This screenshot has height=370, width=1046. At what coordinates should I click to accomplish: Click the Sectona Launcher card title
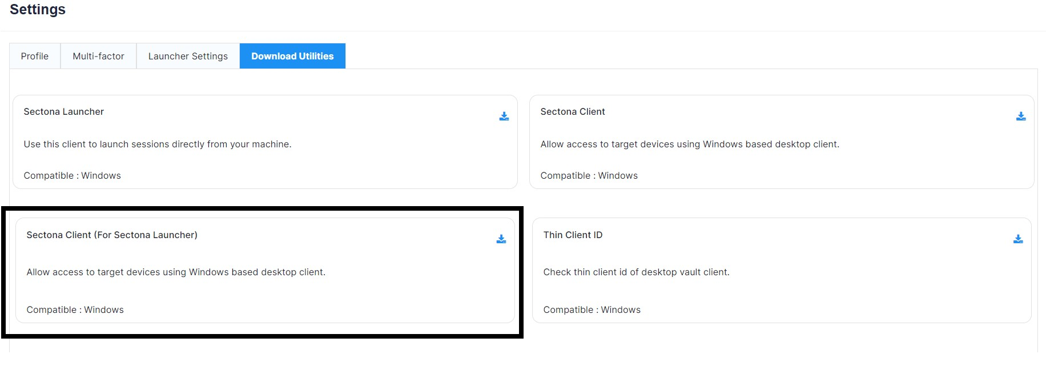[x=64, y=112]
